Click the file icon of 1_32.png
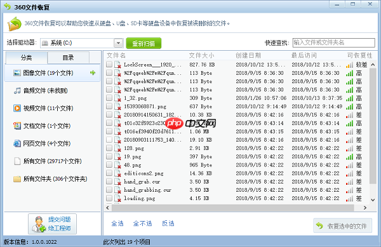Screen dimensions: 381x247 (118, 98)
